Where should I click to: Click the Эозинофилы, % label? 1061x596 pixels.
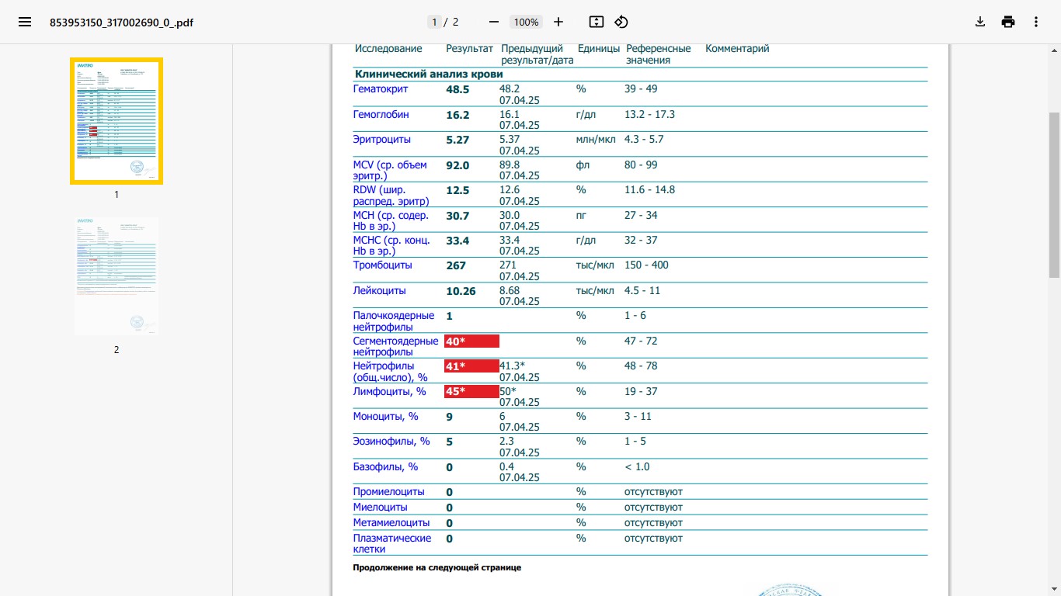[x=391, y=442]
